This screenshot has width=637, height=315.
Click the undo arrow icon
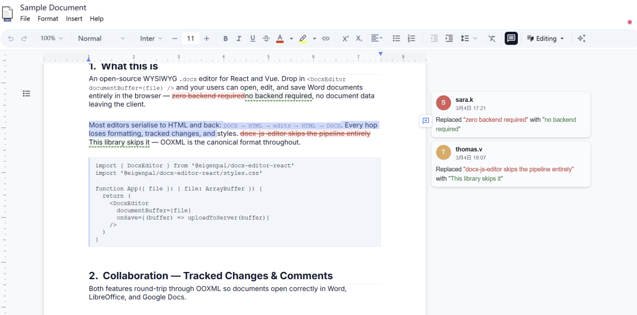(11, 38)
